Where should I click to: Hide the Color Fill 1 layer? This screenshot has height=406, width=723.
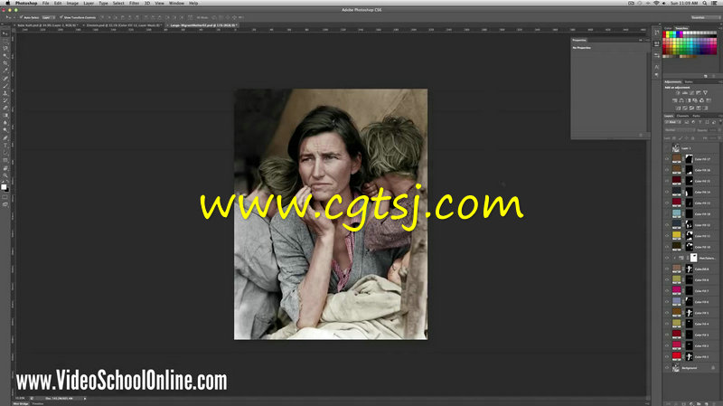pyautogui.click(x=667, y=356)
